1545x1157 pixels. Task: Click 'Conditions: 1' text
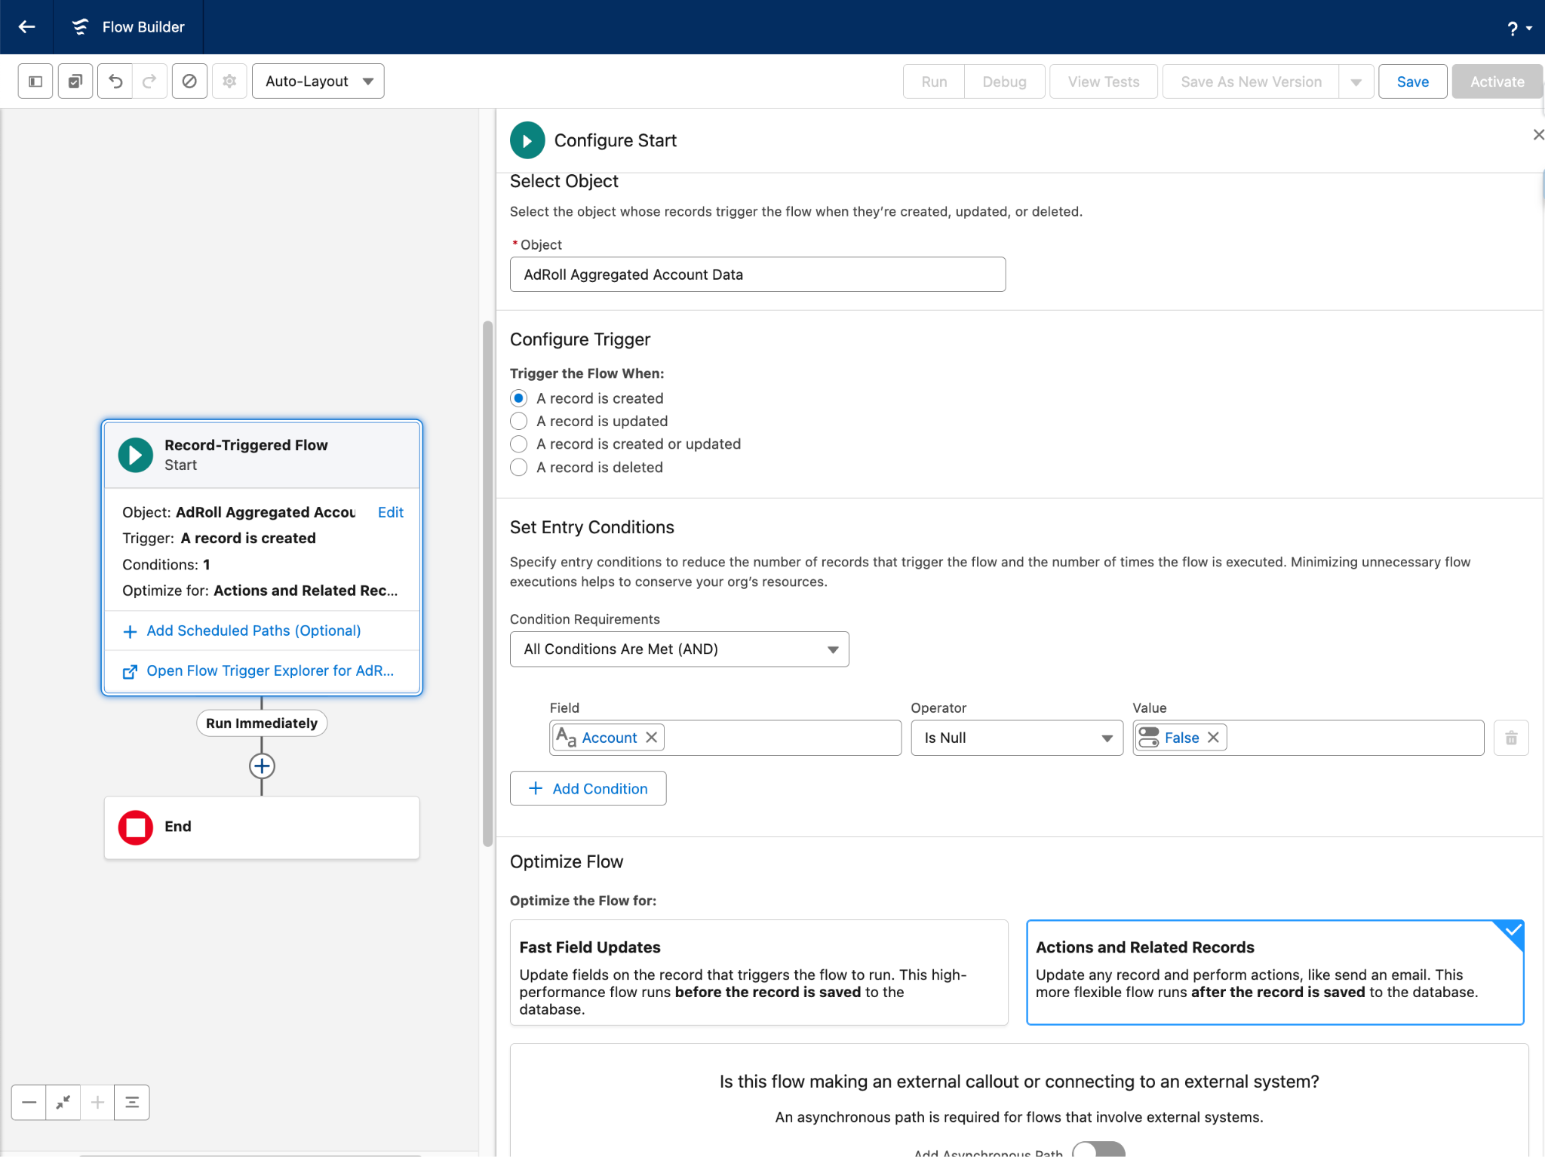[166, 564]
